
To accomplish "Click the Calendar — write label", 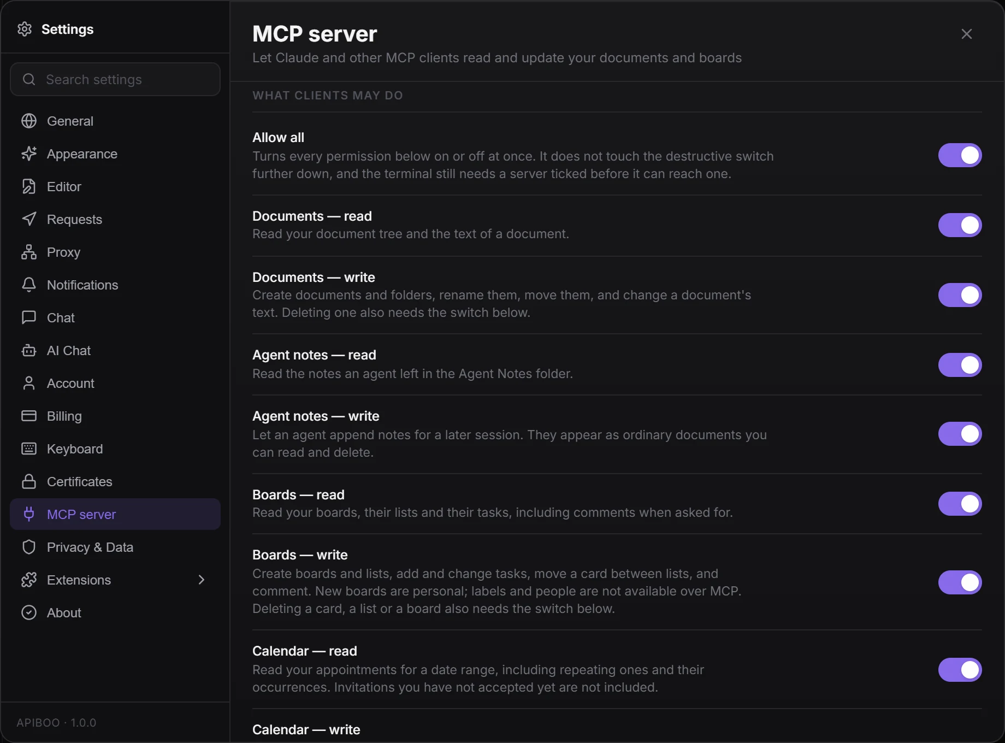I will click(306, 730).
